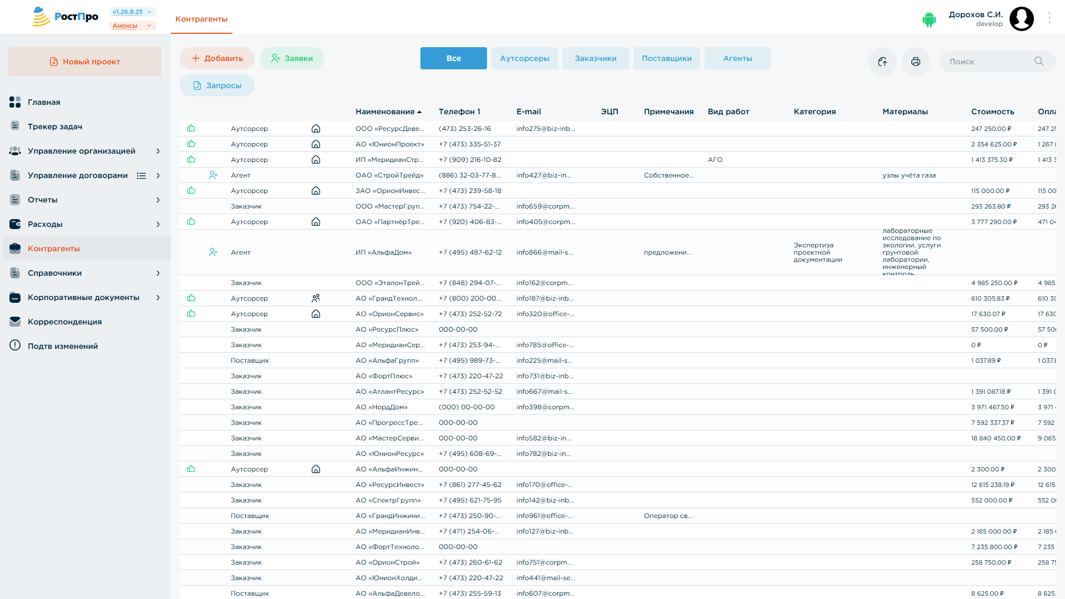Click the Дорохов С.И. user name
This screenshot has width=1065, height=599.
click(975, 14)
